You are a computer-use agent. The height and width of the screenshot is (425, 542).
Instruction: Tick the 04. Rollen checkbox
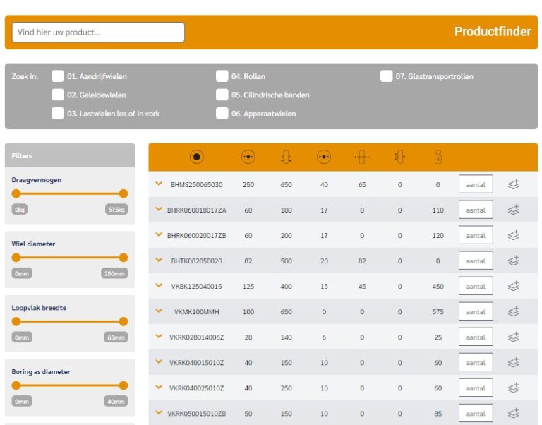point(222,76)
